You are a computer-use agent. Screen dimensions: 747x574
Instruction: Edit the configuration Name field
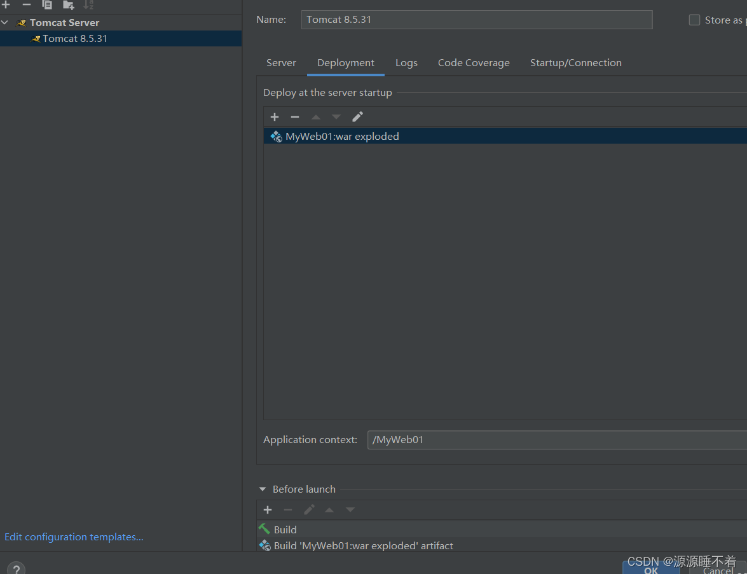pyautogui.click(x=476, y=20)
